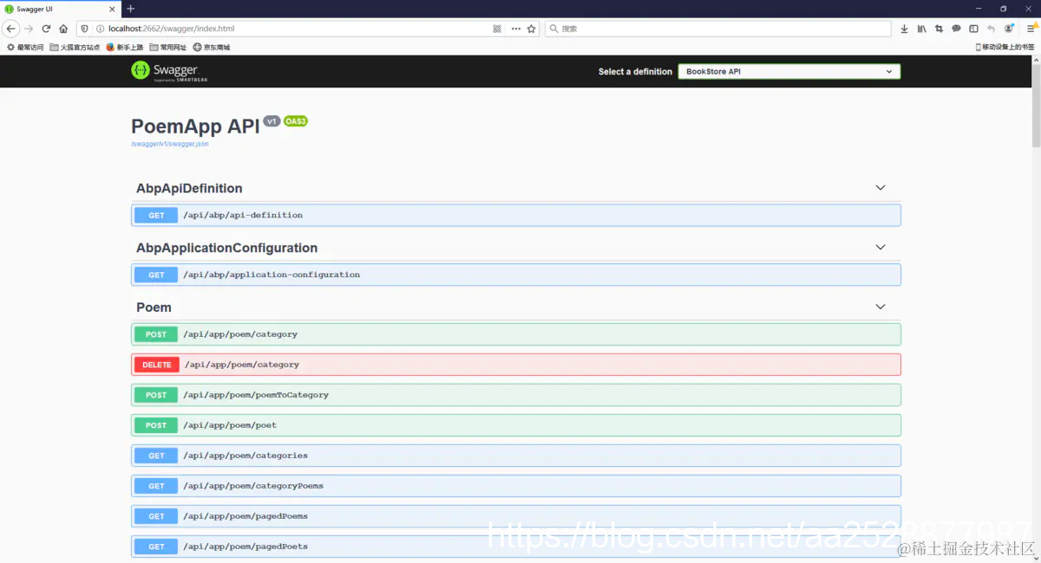
Task: Expand GET /api/app/poem/categoryPoems endpoint
Action: (x=516, y=486)
